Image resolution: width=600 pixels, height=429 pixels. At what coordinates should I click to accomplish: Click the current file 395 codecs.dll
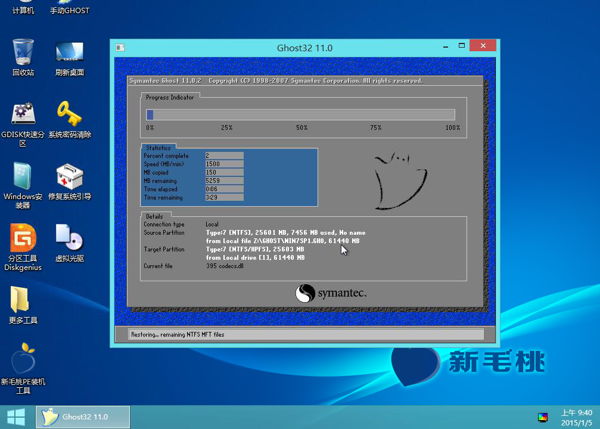(x=225, y=266)
